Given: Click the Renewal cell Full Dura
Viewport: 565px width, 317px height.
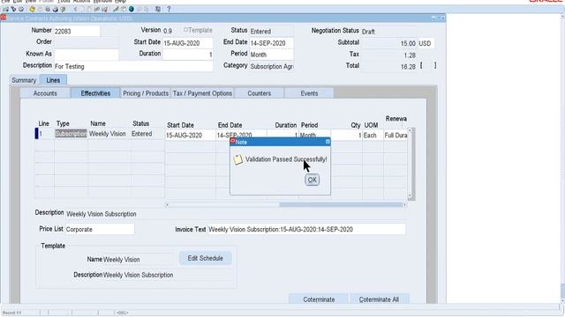Looking at the screenshot, I should click(x=395, y=136).
